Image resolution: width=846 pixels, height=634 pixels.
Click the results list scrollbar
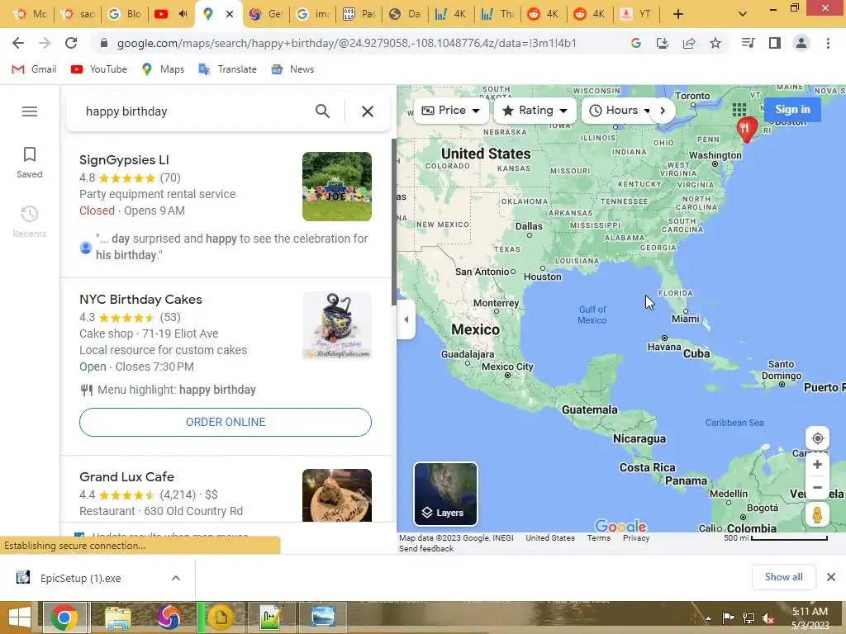click(x=393, y=221)
